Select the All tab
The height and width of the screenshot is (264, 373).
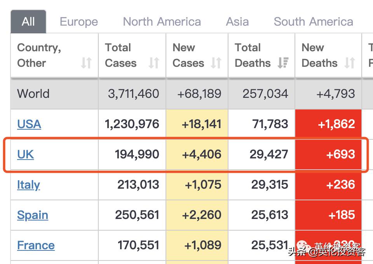[28, 22]
